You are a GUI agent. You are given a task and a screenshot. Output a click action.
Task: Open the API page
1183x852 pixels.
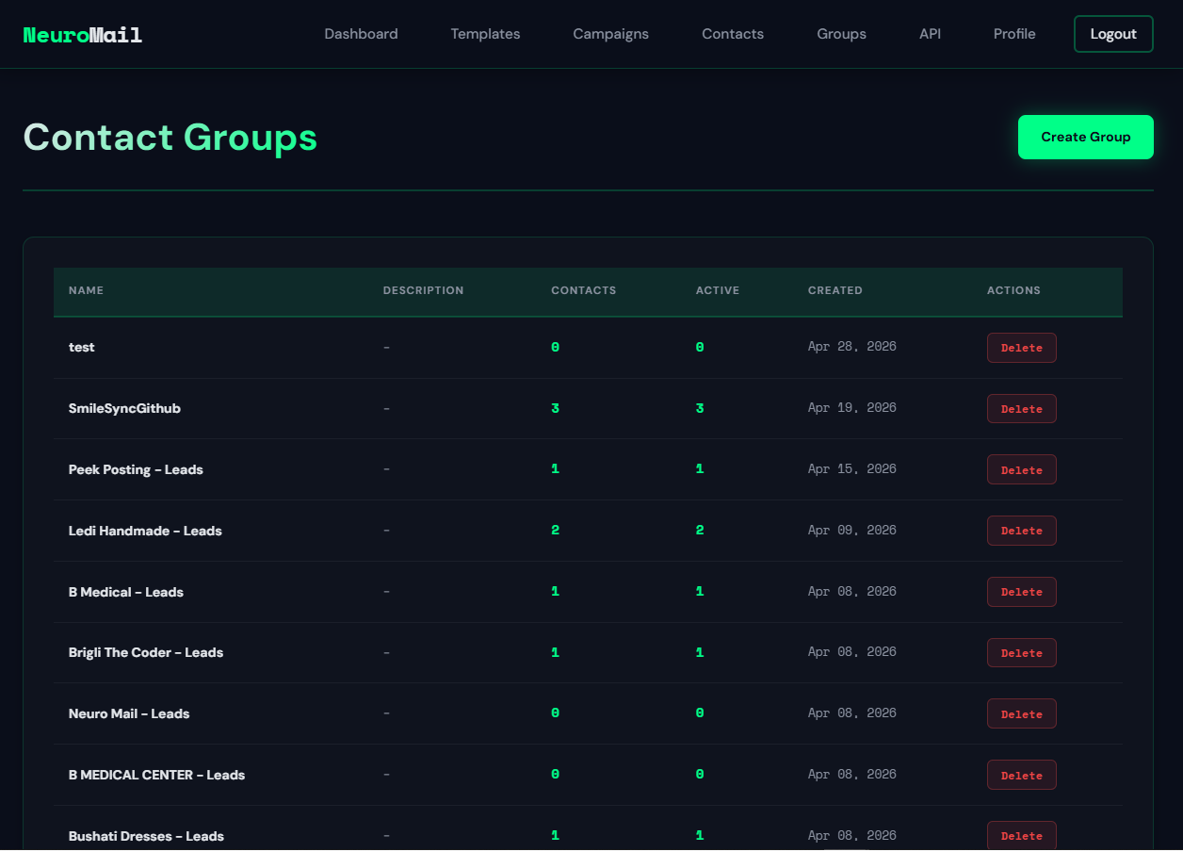tap(930, 34)
